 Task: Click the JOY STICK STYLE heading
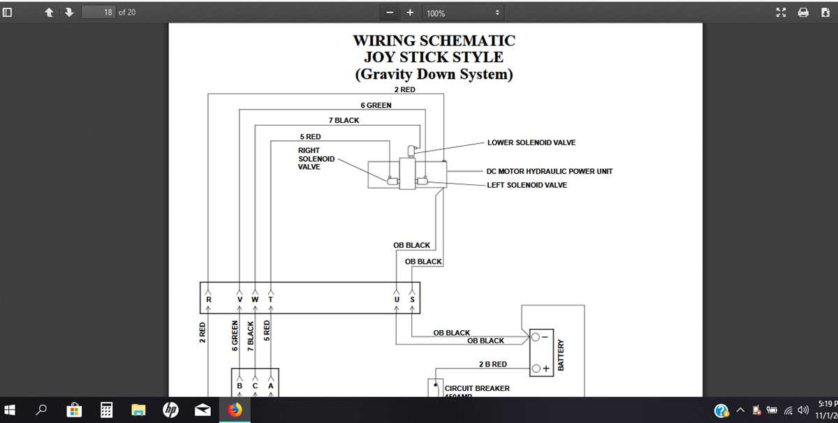(434, 57)
